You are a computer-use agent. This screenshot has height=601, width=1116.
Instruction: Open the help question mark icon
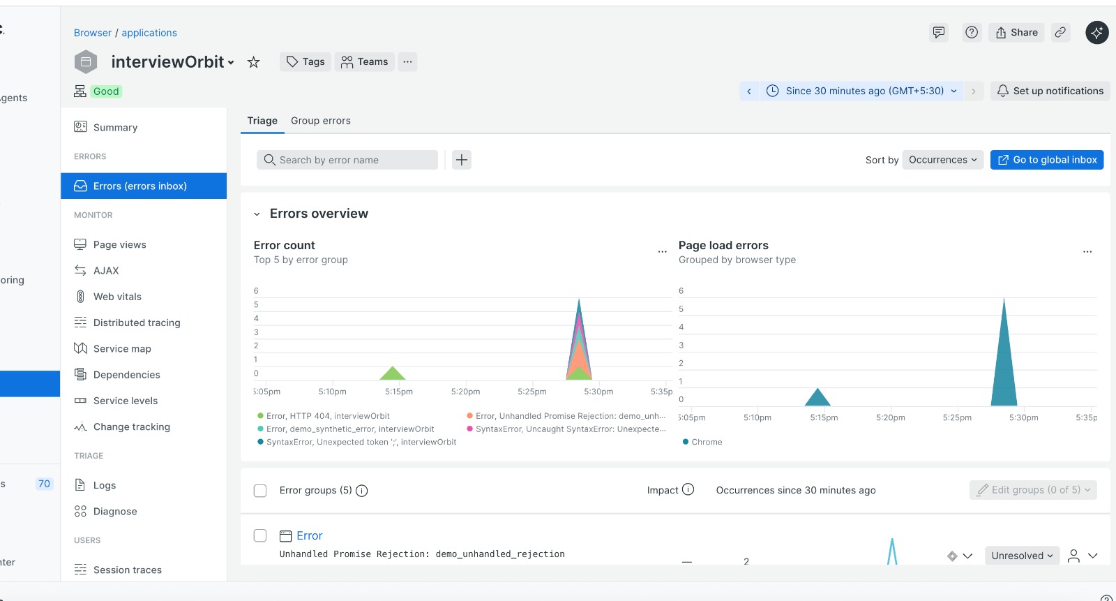[x=972, y=32]
